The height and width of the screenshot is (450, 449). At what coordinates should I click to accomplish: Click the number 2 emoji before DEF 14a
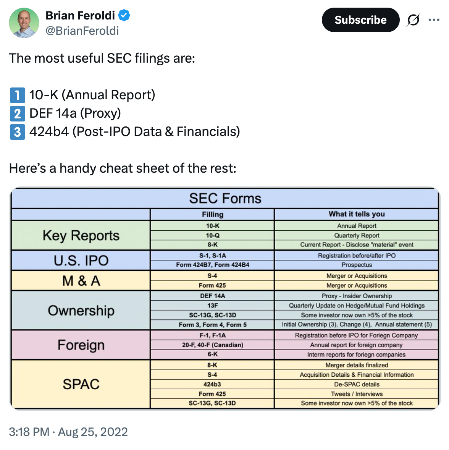coord(17,113)
